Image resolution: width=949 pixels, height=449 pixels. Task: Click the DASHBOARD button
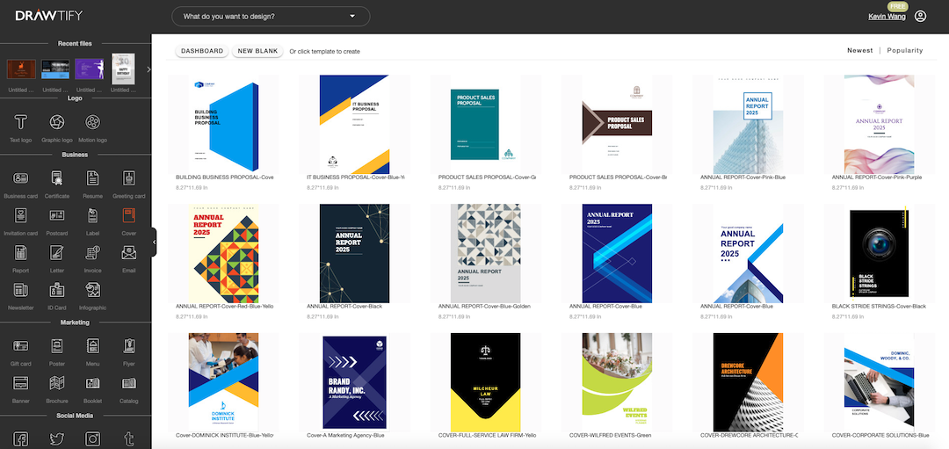[x=202, y=51]
